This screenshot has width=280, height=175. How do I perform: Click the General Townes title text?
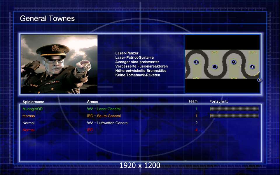47,18
